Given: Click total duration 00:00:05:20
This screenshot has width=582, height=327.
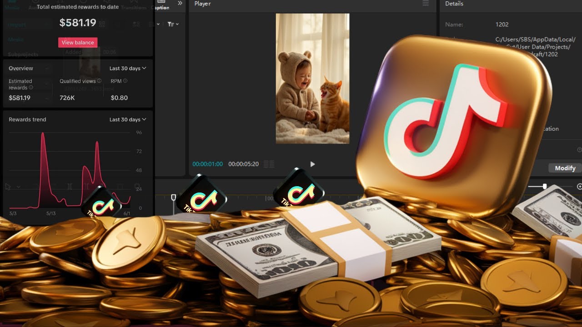Looking at the screenshot, I should point(243,164).
